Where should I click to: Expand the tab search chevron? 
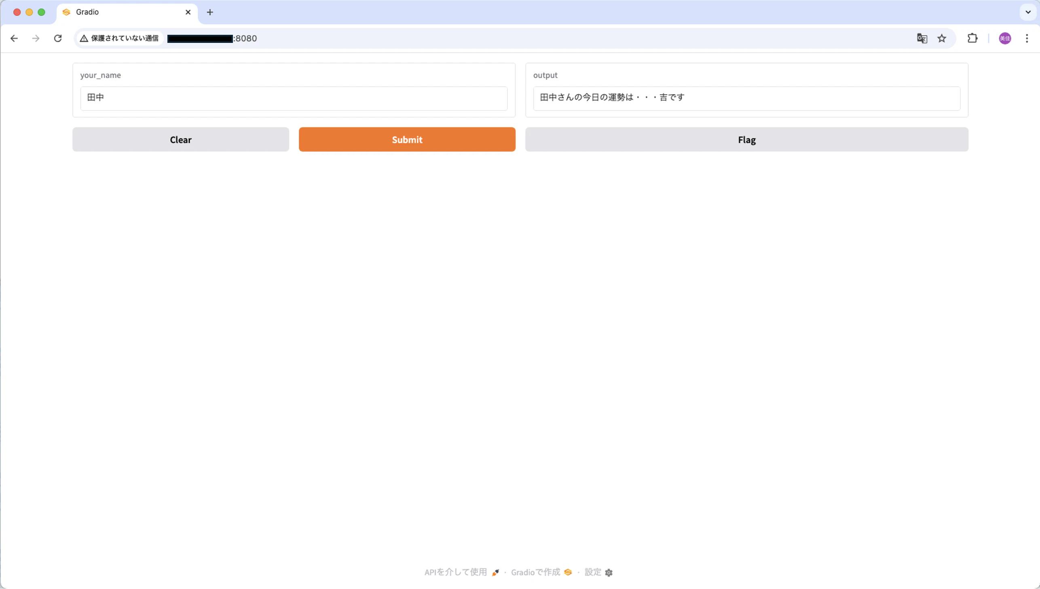[1028, 12]
